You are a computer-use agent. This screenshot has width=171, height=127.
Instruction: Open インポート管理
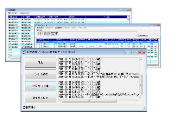(x=41, y=74)
